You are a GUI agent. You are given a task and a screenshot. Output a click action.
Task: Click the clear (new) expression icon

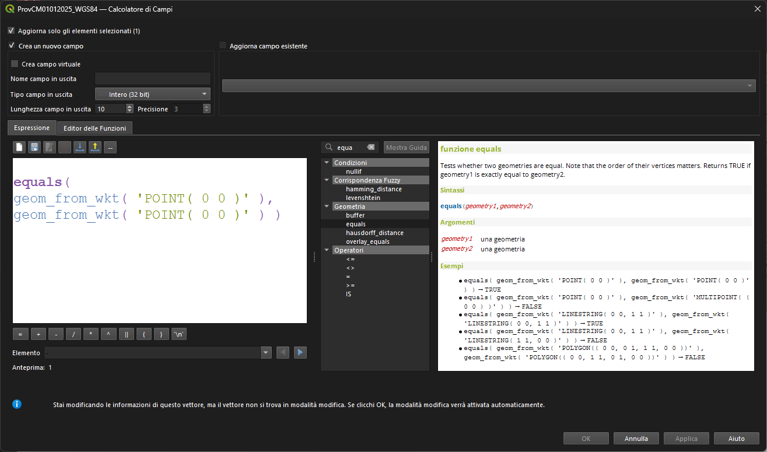tap(19, 148)
